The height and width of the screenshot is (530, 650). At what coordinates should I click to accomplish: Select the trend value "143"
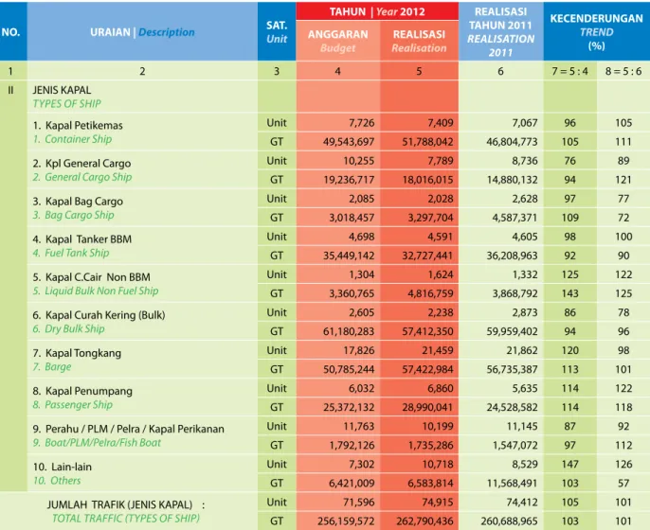point(570,293)
